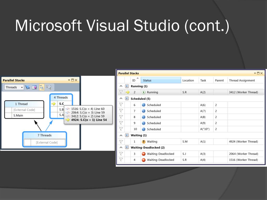
Task: Click the orange Waiting status icon
Action: (x=144, y=141)
